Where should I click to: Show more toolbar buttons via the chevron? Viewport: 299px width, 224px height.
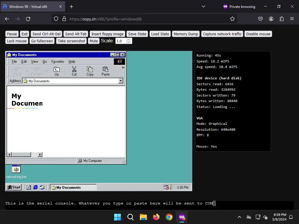pos(123,67)
